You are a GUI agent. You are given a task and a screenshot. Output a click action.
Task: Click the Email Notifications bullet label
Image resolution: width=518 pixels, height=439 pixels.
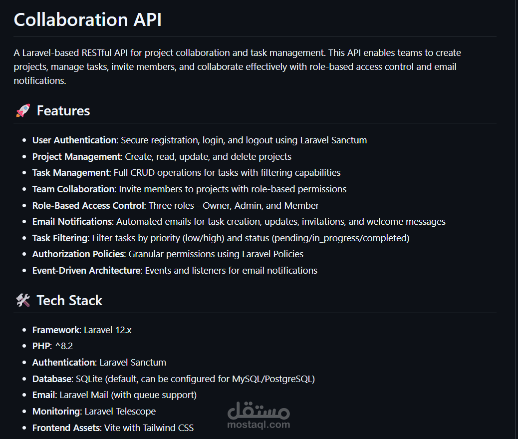pos(73,221)
